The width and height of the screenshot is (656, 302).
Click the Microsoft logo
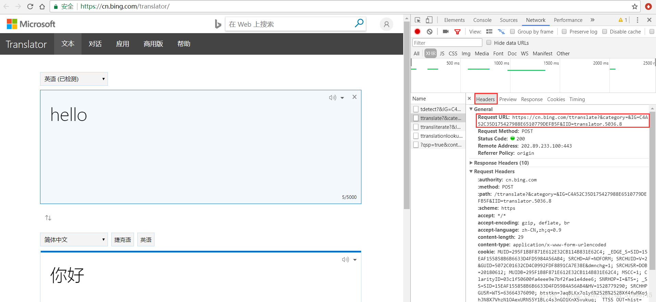pyautogui.click(x=31, y=24)
